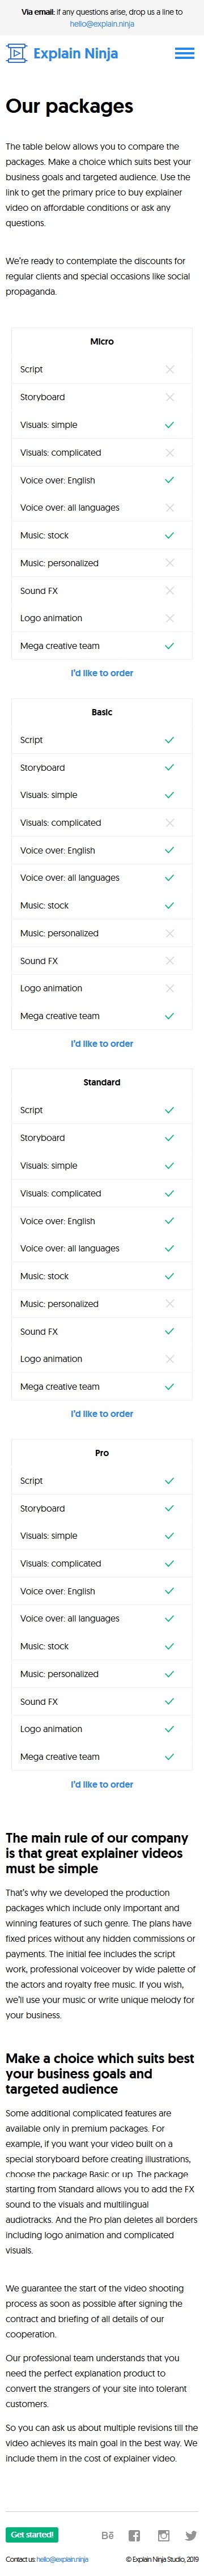Click the Explain Ninja logo icon
This screenshot has width=204, height=2576.
pos(16,53)
